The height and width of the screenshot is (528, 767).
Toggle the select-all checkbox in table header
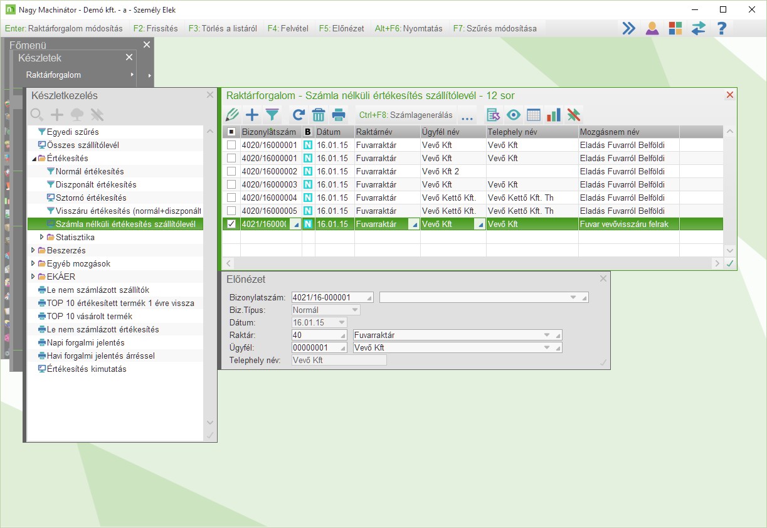[231, 132]
